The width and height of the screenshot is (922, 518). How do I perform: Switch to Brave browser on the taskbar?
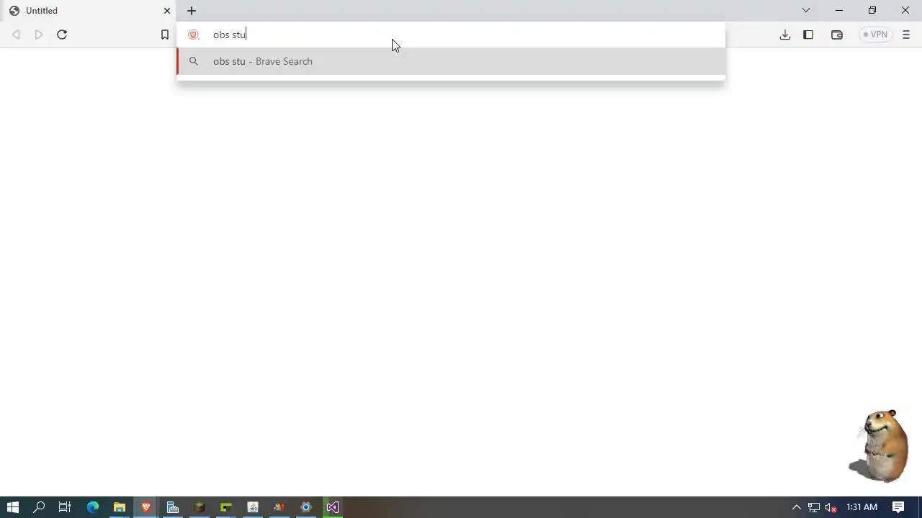[x=146, y=507]
